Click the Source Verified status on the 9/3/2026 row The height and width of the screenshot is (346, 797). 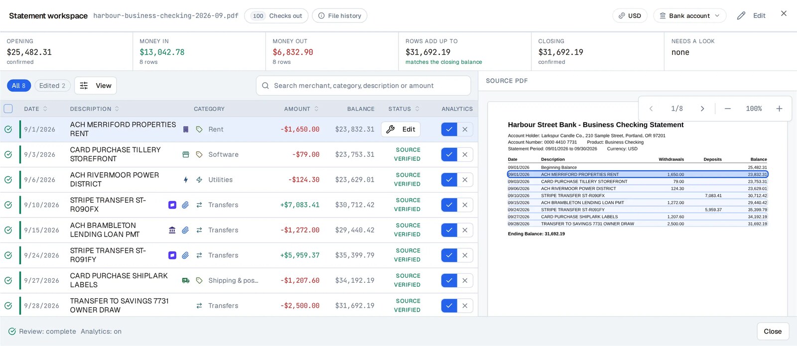408,154
